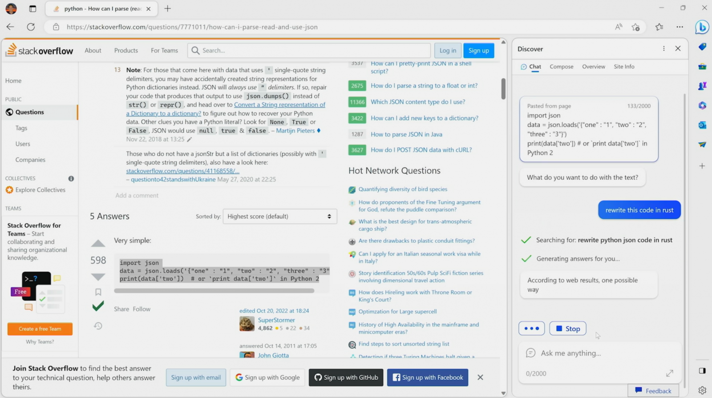
Task: Select the Chat tab in Discover
Action: pos(531,67)
